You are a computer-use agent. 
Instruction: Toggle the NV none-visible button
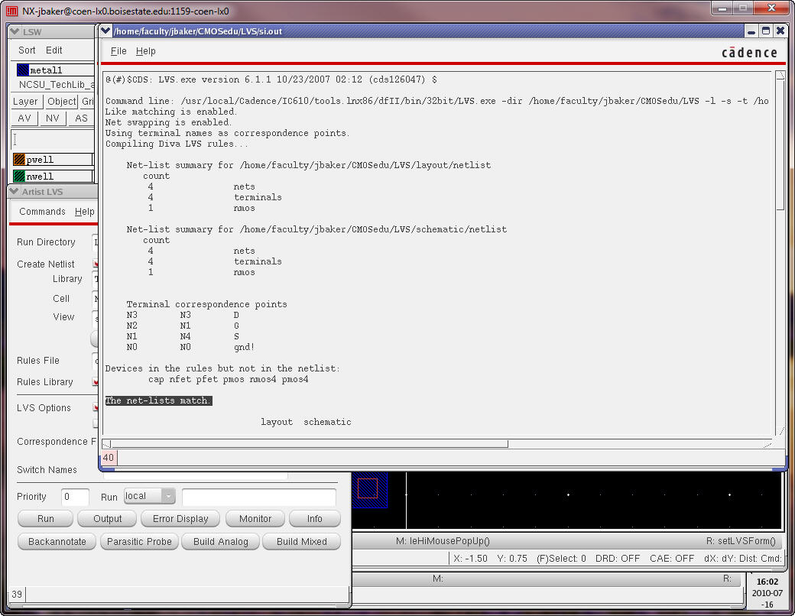[52, 118]
